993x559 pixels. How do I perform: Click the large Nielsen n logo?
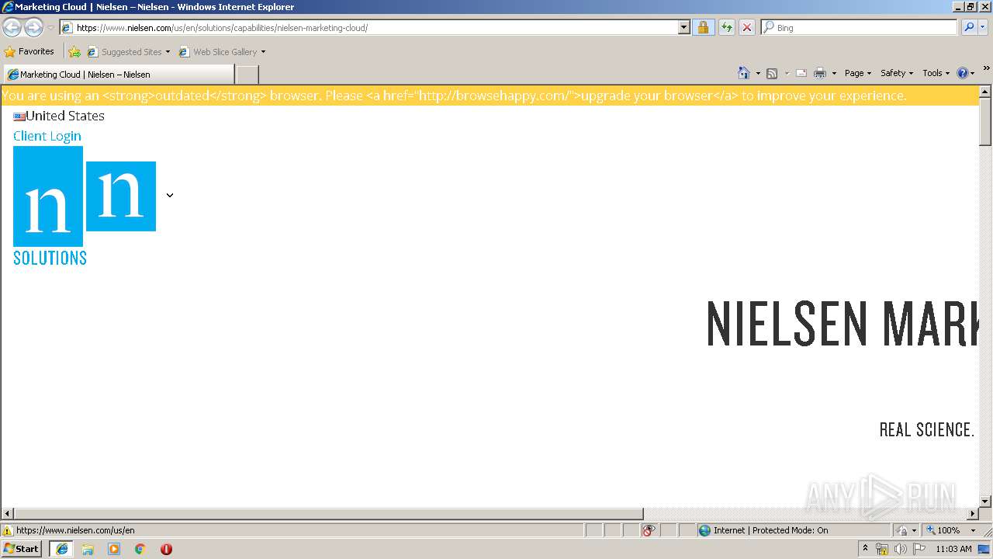[x=48, y=196]
